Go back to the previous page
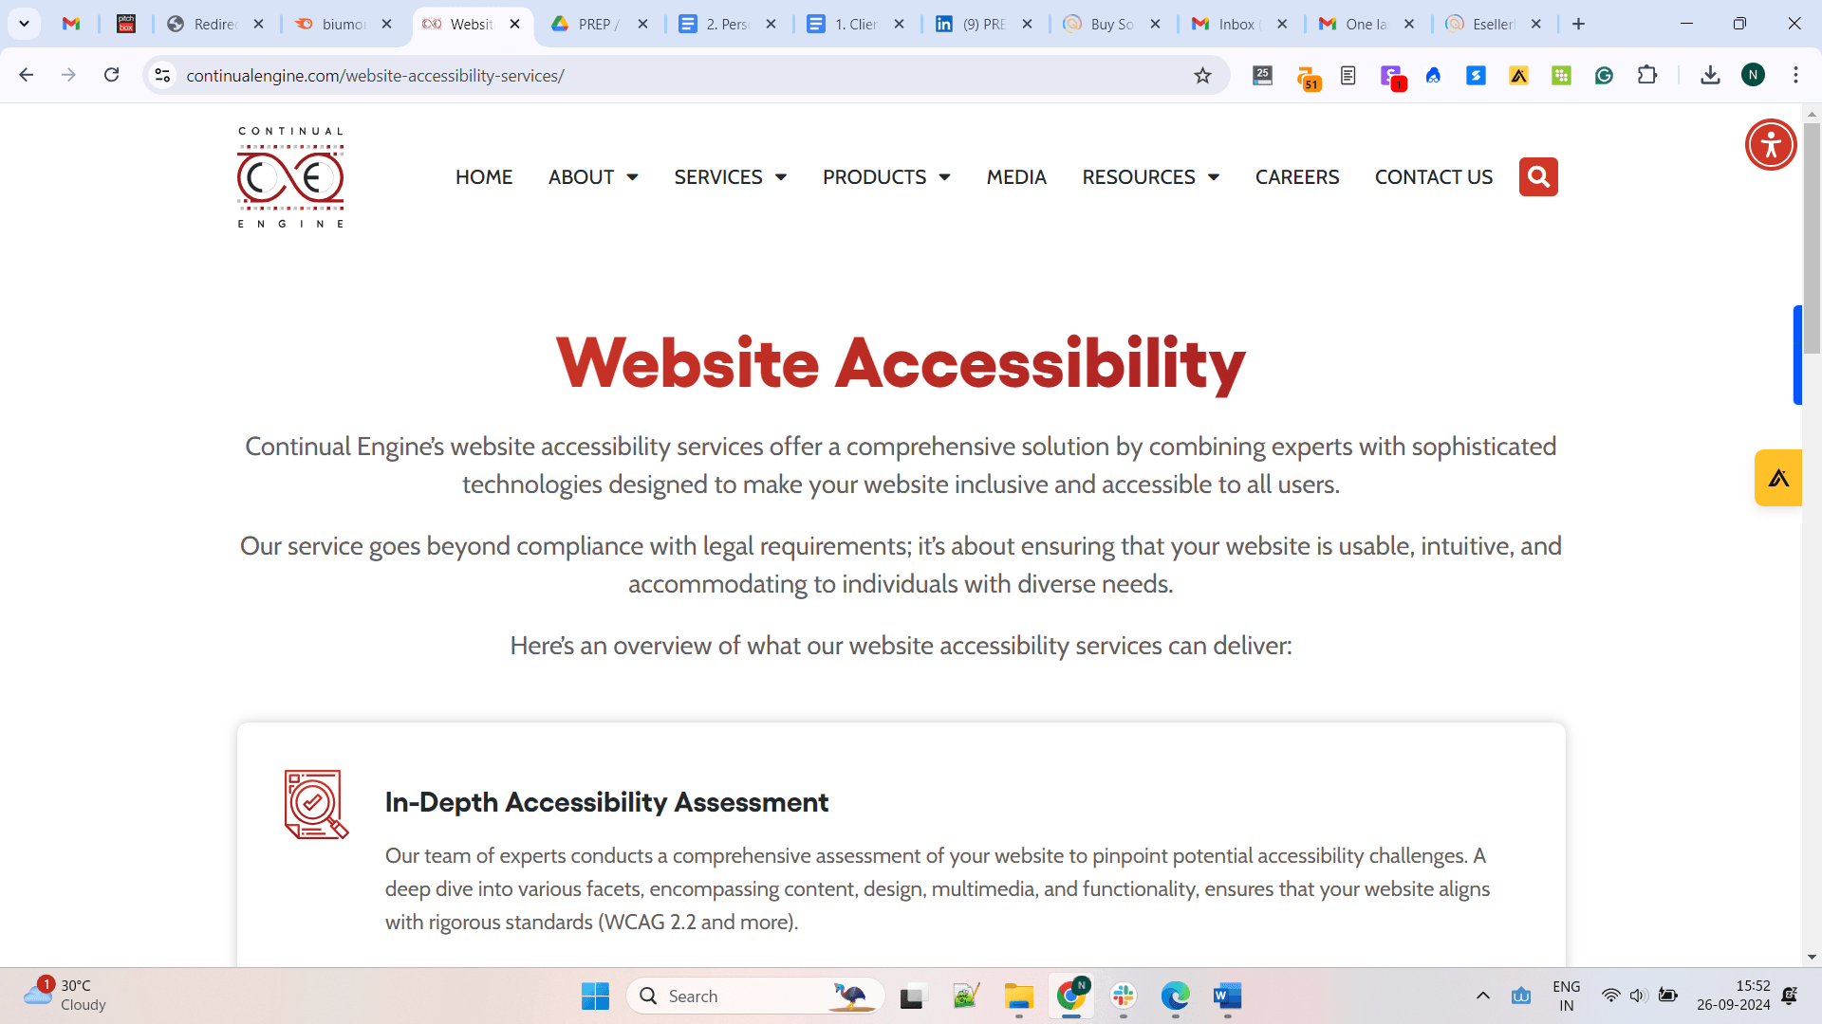The height and width of the screenshot is (1024, 1822). [27, 75]
